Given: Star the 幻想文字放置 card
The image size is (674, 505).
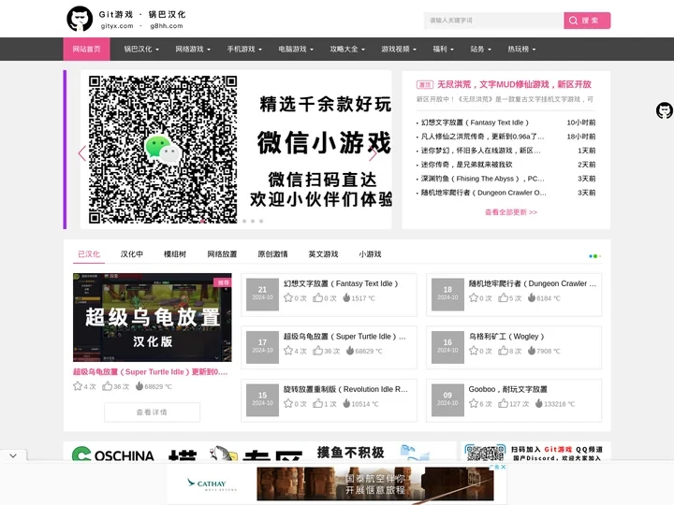Looking at the screenshot, I should [x=288, y=297].
